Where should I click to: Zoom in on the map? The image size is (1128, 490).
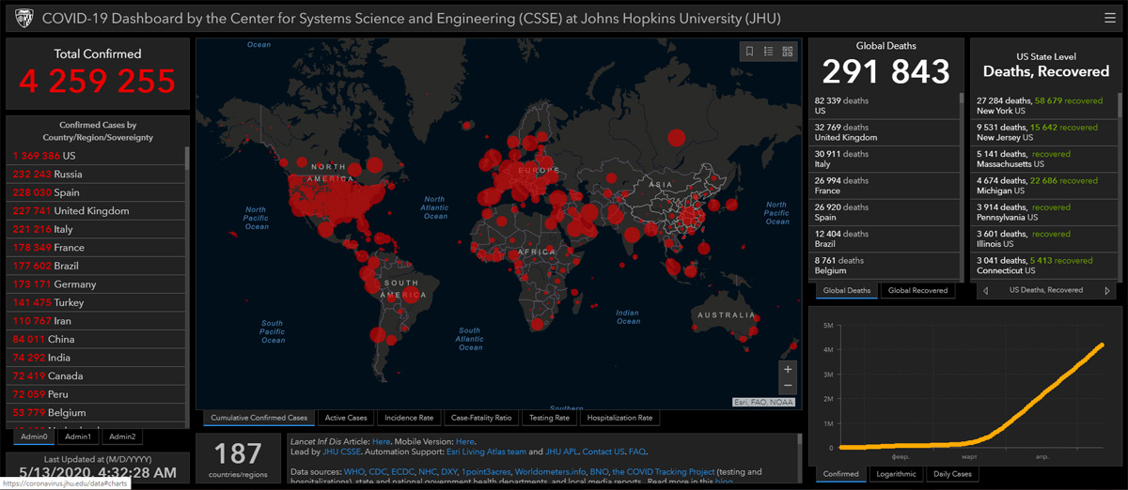tap(788, 369)
